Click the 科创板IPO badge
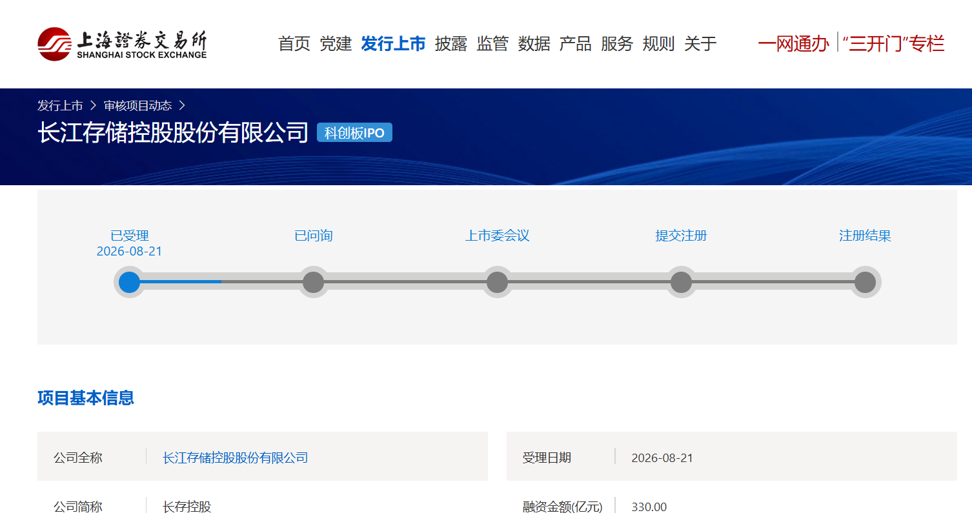 click(354, 133)
